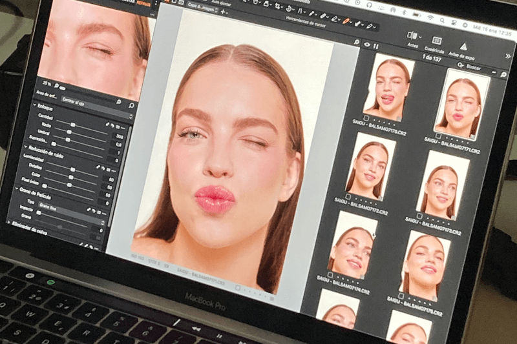Image resolution: width=517 pixels, height=344 pixels.
Task: Select thumbnail SAIGU - BALSAMO7172.CR2
Action: 371,165
